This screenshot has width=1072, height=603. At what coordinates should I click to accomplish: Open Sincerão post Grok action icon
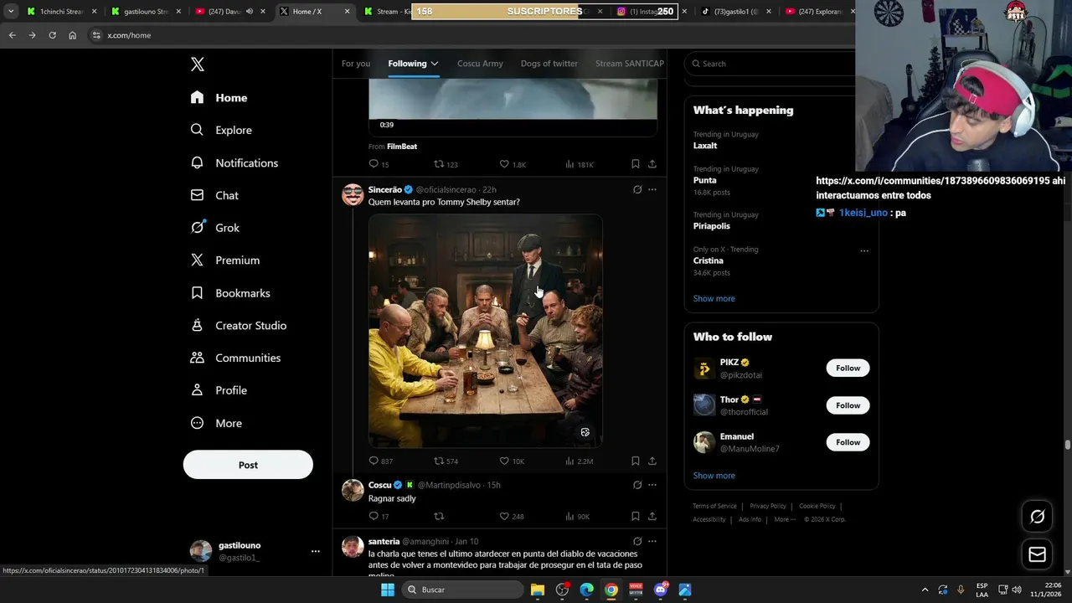tap(637, 189)
